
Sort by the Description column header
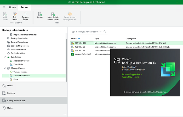(x=131, y=39)
